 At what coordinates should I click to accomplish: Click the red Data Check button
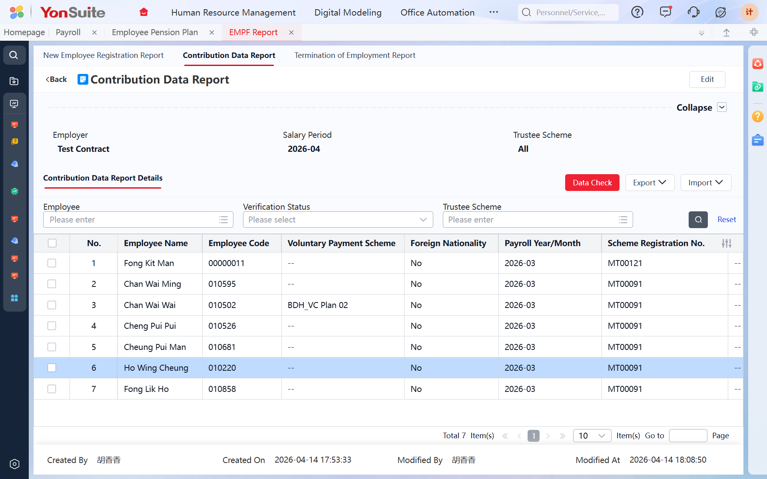pyautogui.click(x=592, y=183)
